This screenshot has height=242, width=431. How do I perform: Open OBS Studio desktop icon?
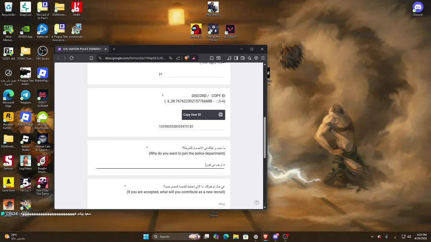43,53
